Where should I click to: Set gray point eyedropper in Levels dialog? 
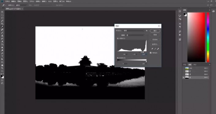[x=155, y=49]
